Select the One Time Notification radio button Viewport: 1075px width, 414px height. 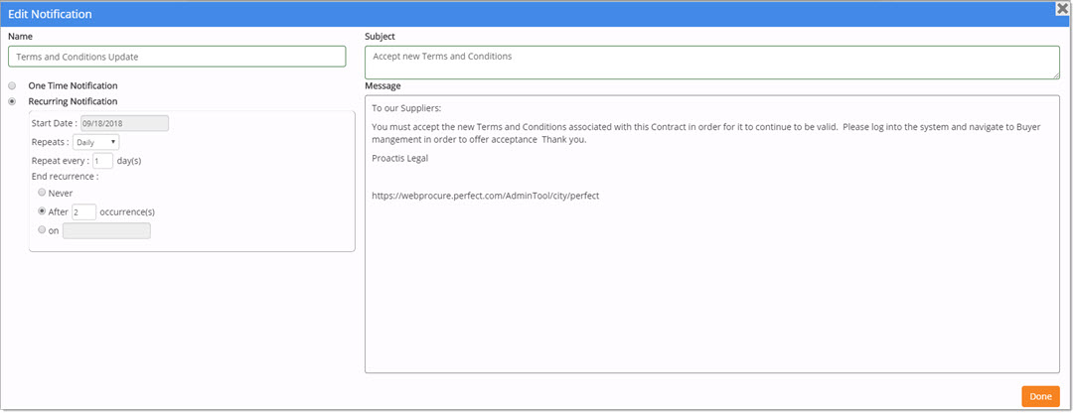pyautogui.click(x=12, y=86)
